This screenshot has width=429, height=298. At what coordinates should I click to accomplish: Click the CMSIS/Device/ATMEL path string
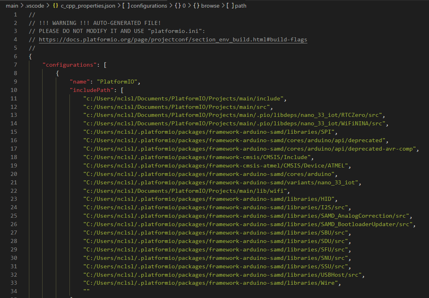click(x=216, y=166)
